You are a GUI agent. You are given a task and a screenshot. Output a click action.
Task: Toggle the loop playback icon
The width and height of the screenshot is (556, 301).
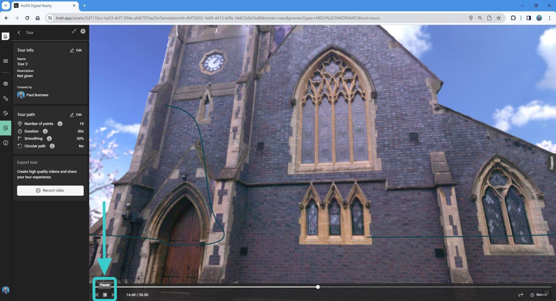[521, 295]
